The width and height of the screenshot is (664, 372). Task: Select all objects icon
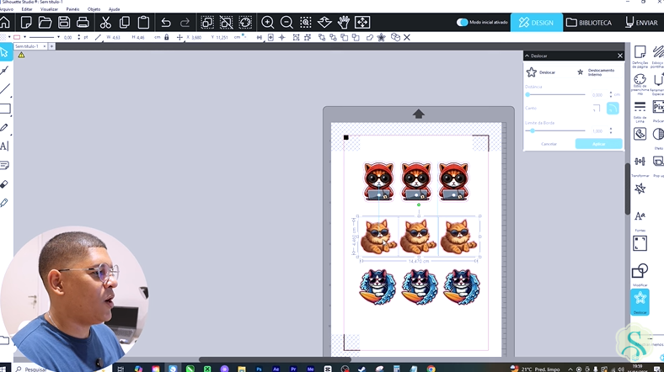point(207,22)
